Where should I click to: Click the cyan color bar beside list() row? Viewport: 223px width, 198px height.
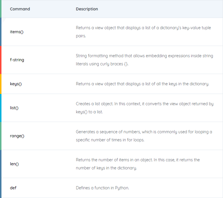pyautogui.click(x=1, y=108)
